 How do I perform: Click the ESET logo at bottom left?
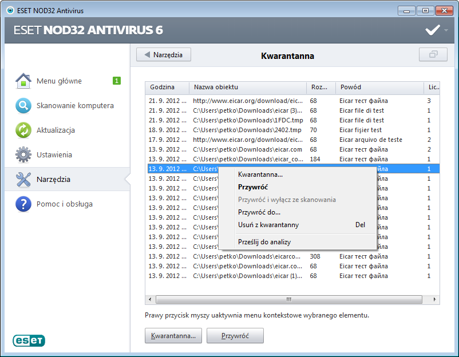point(29,340)
